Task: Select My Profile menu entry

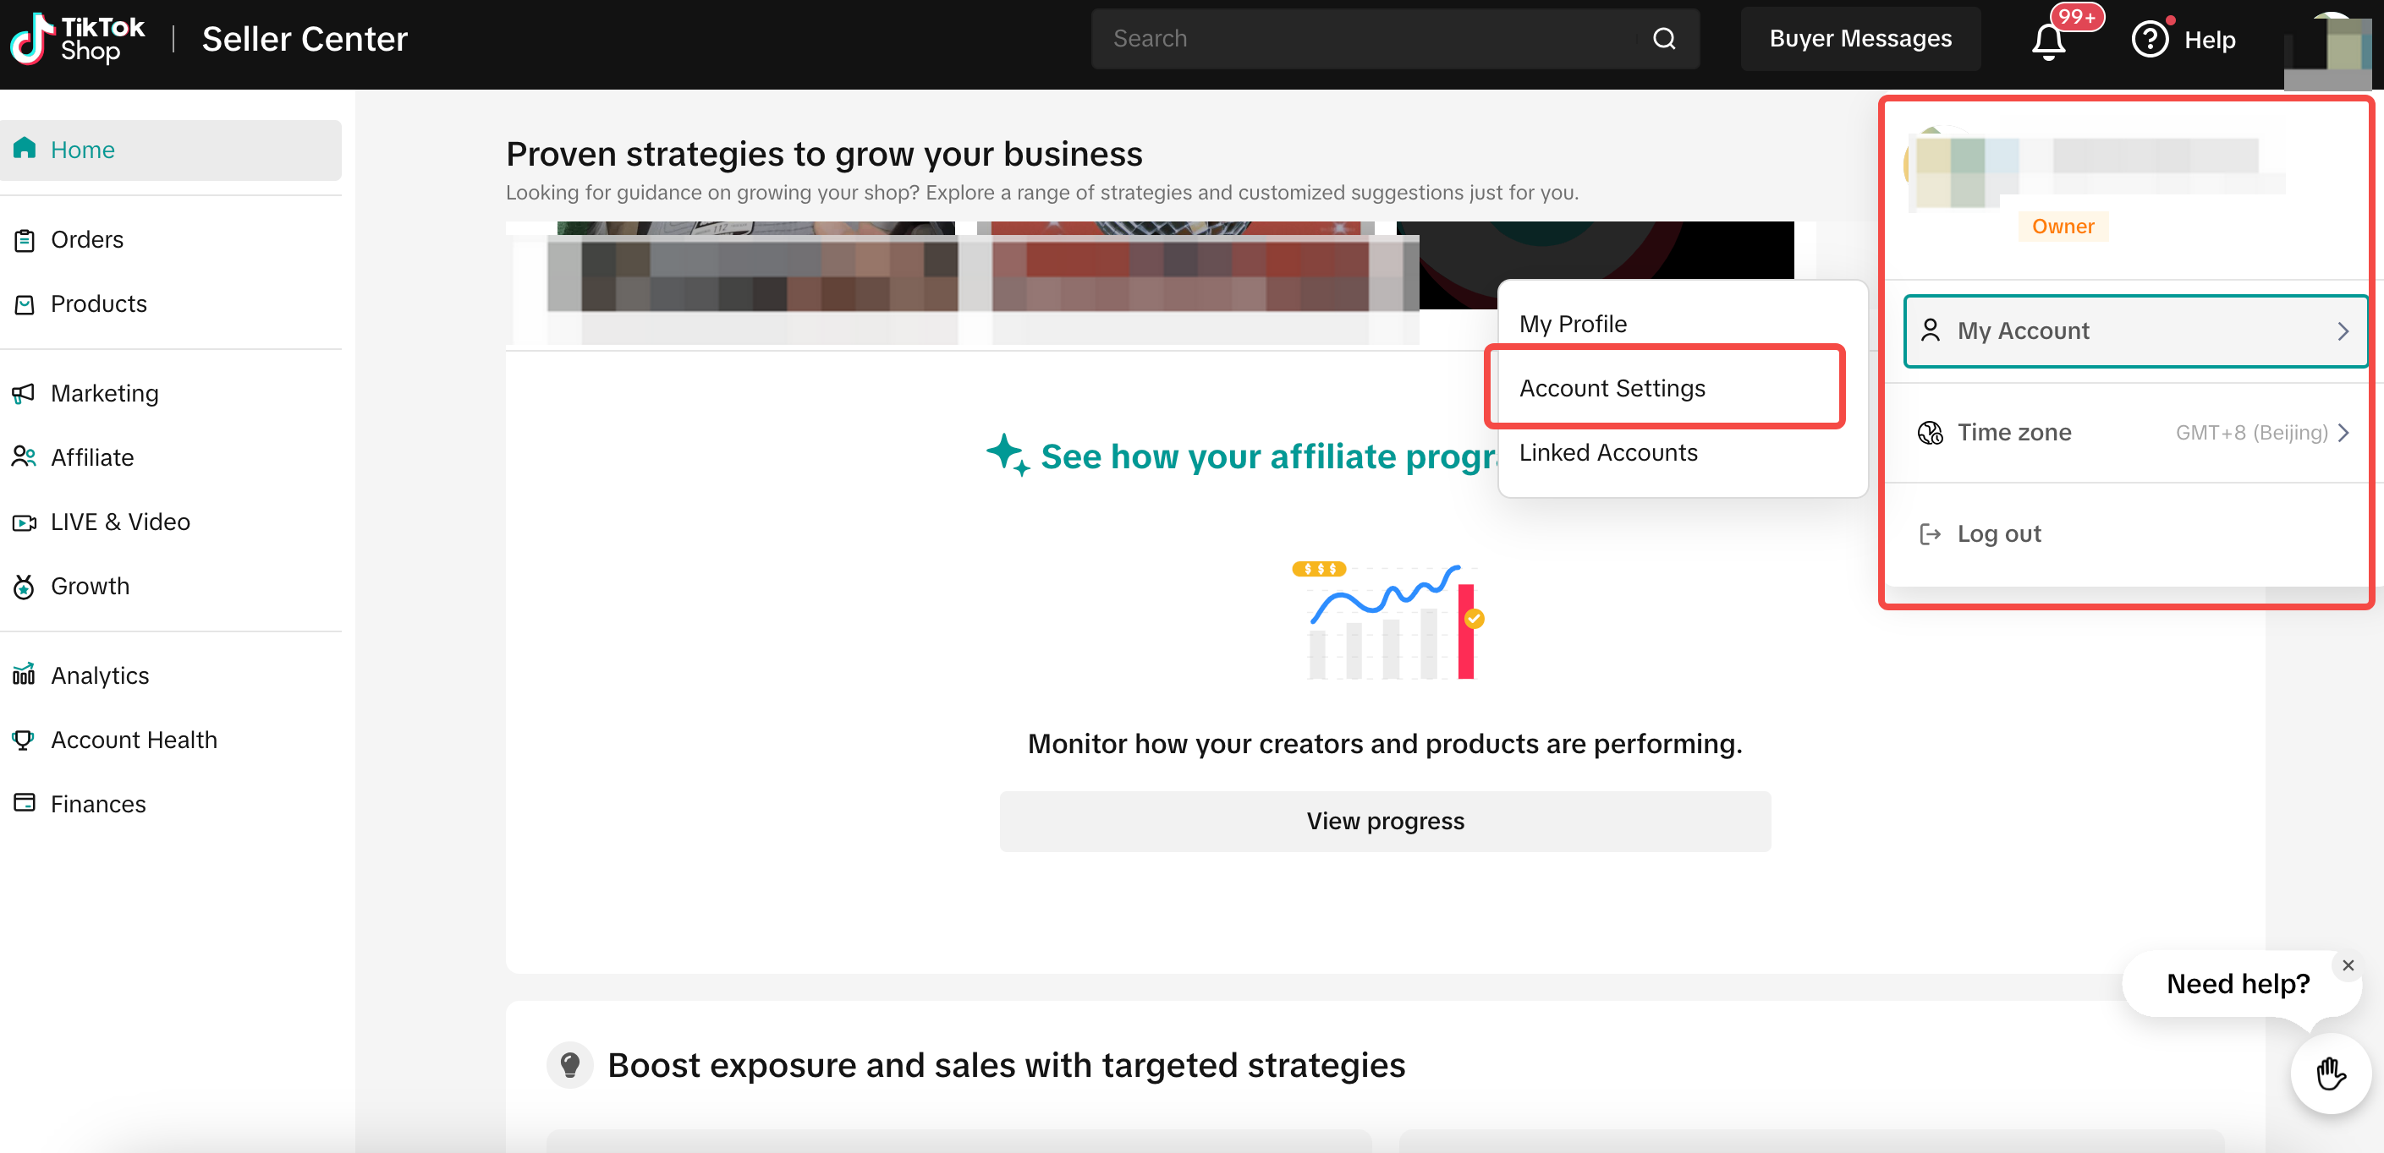Action: pyautogui.click(x=1573, y=324)
